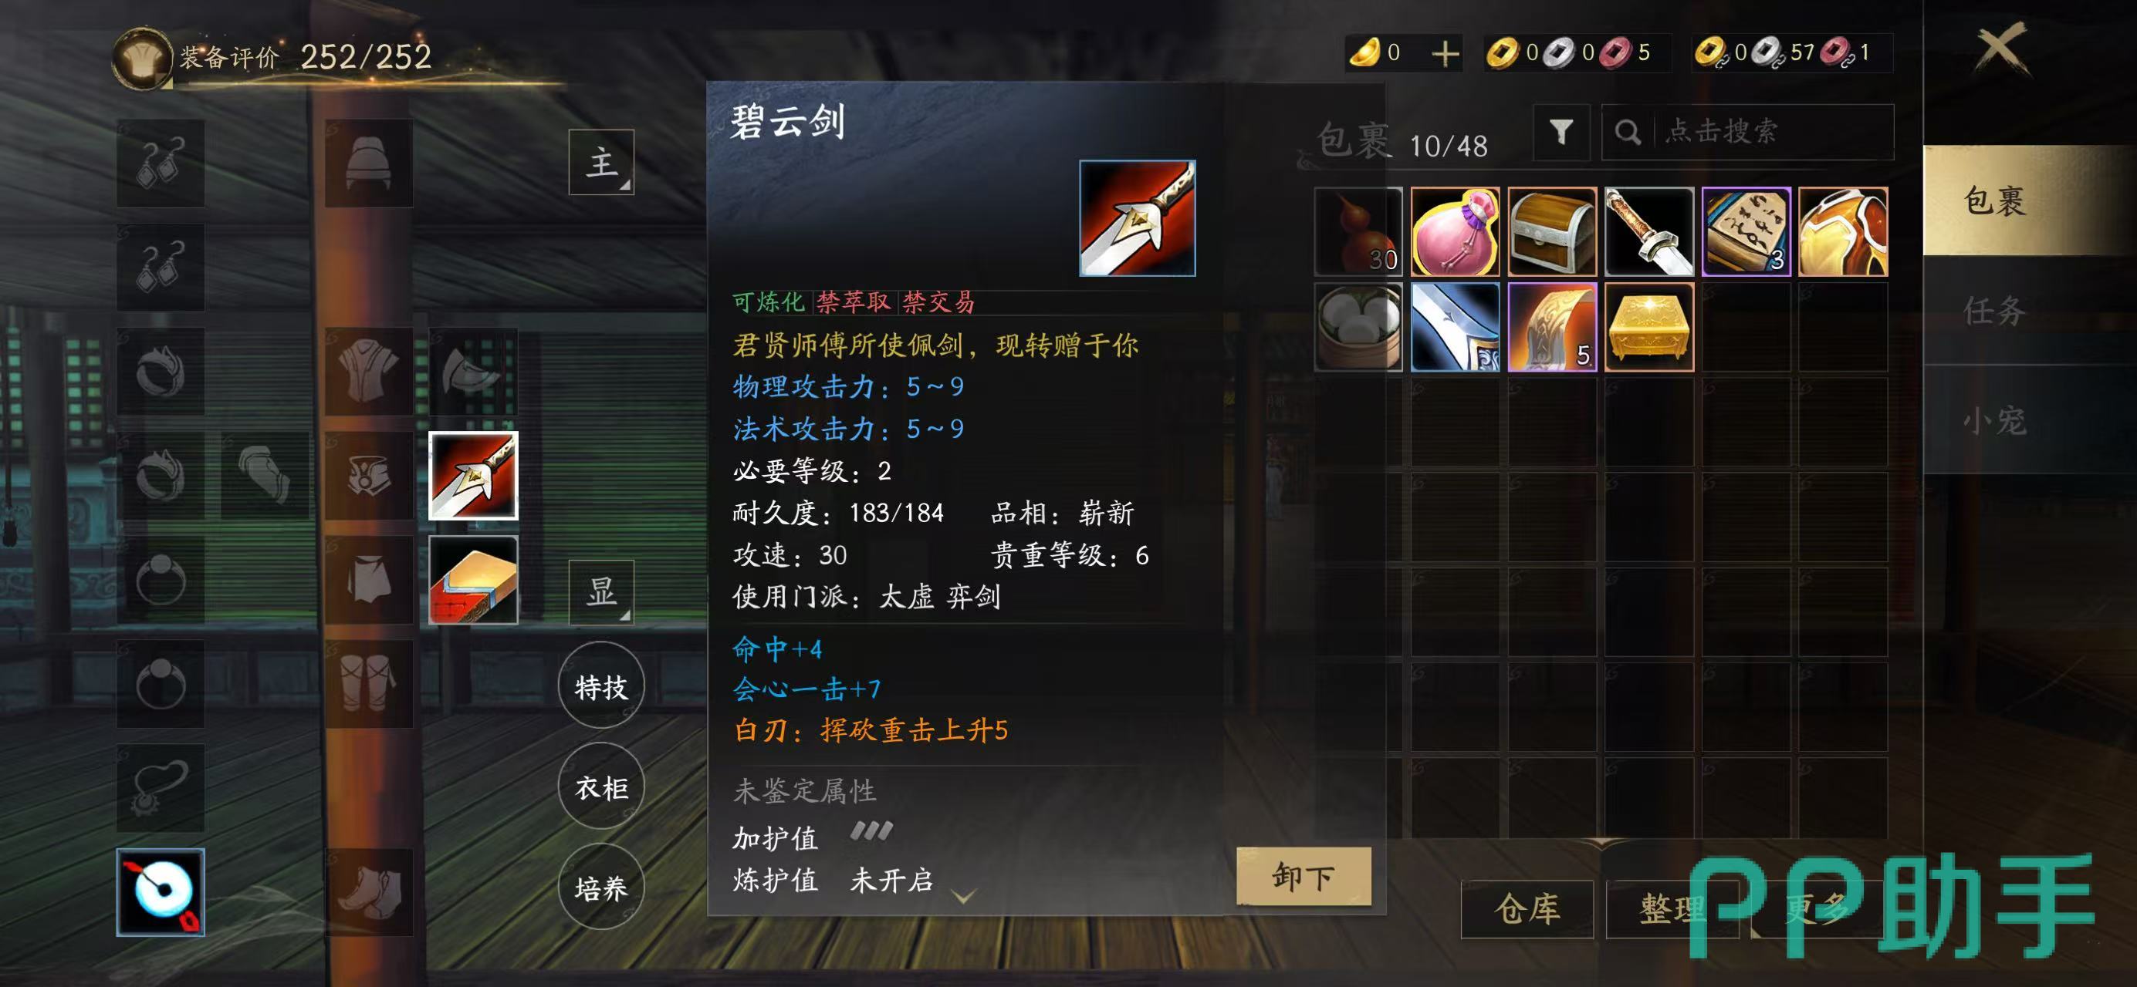This screenshot has width=2137, height=987.
Task: Switch to the 小宠 tab
Action: click(x=1994, y=420)
